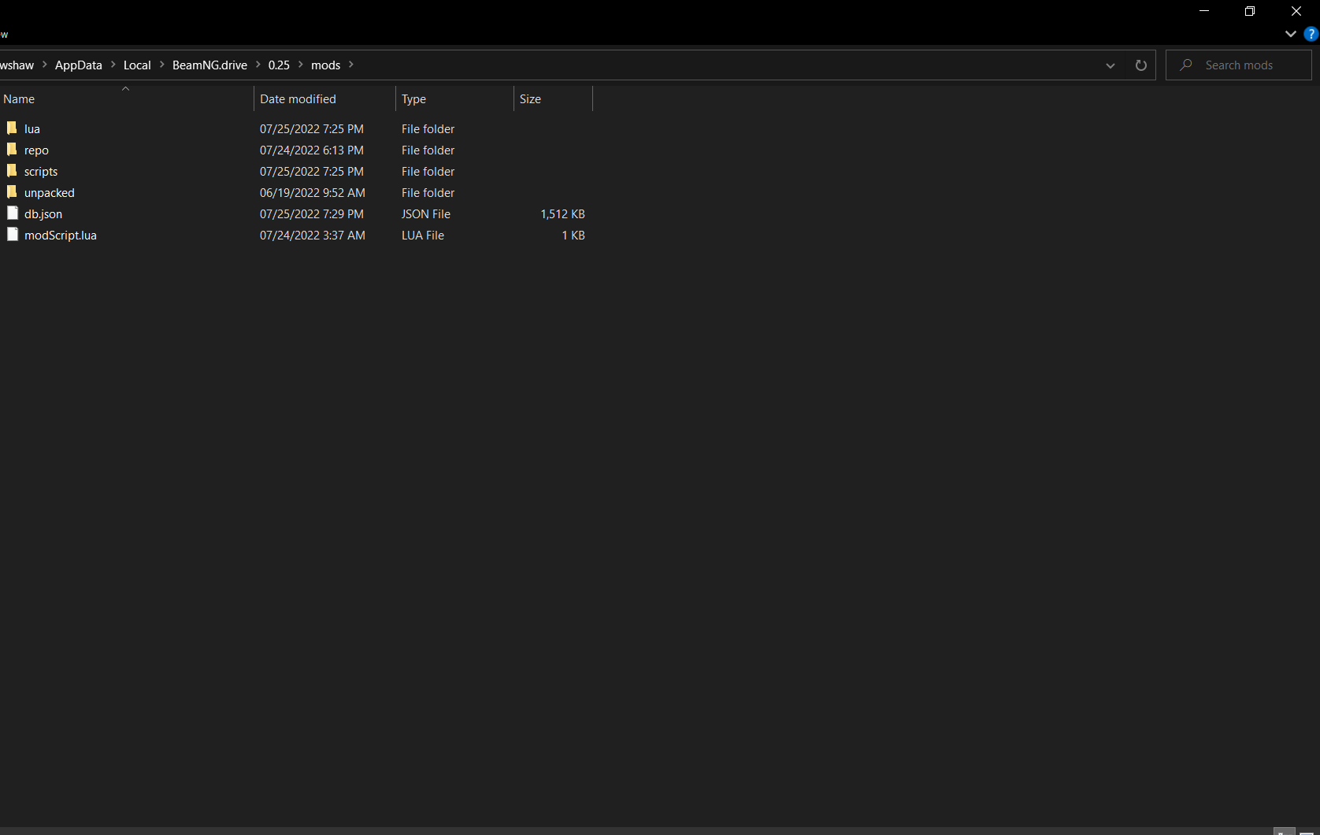Go to wshaw breadcrumb segment
The height and width of the screenshot is (835, 1320).
pyautogui.click(x=17, y=65)
